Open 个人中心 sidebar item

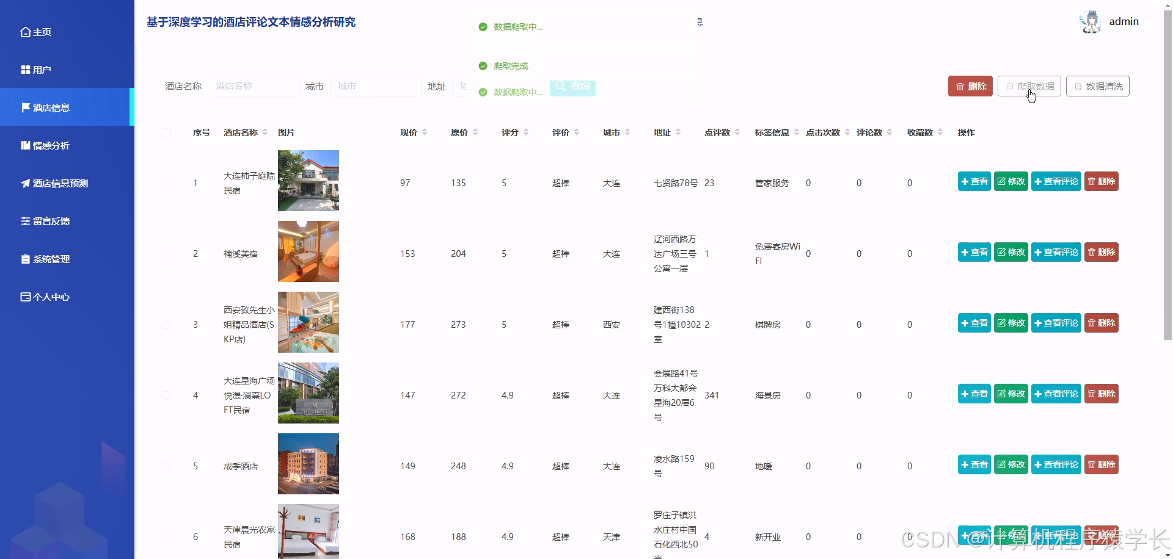click(67, 297)
